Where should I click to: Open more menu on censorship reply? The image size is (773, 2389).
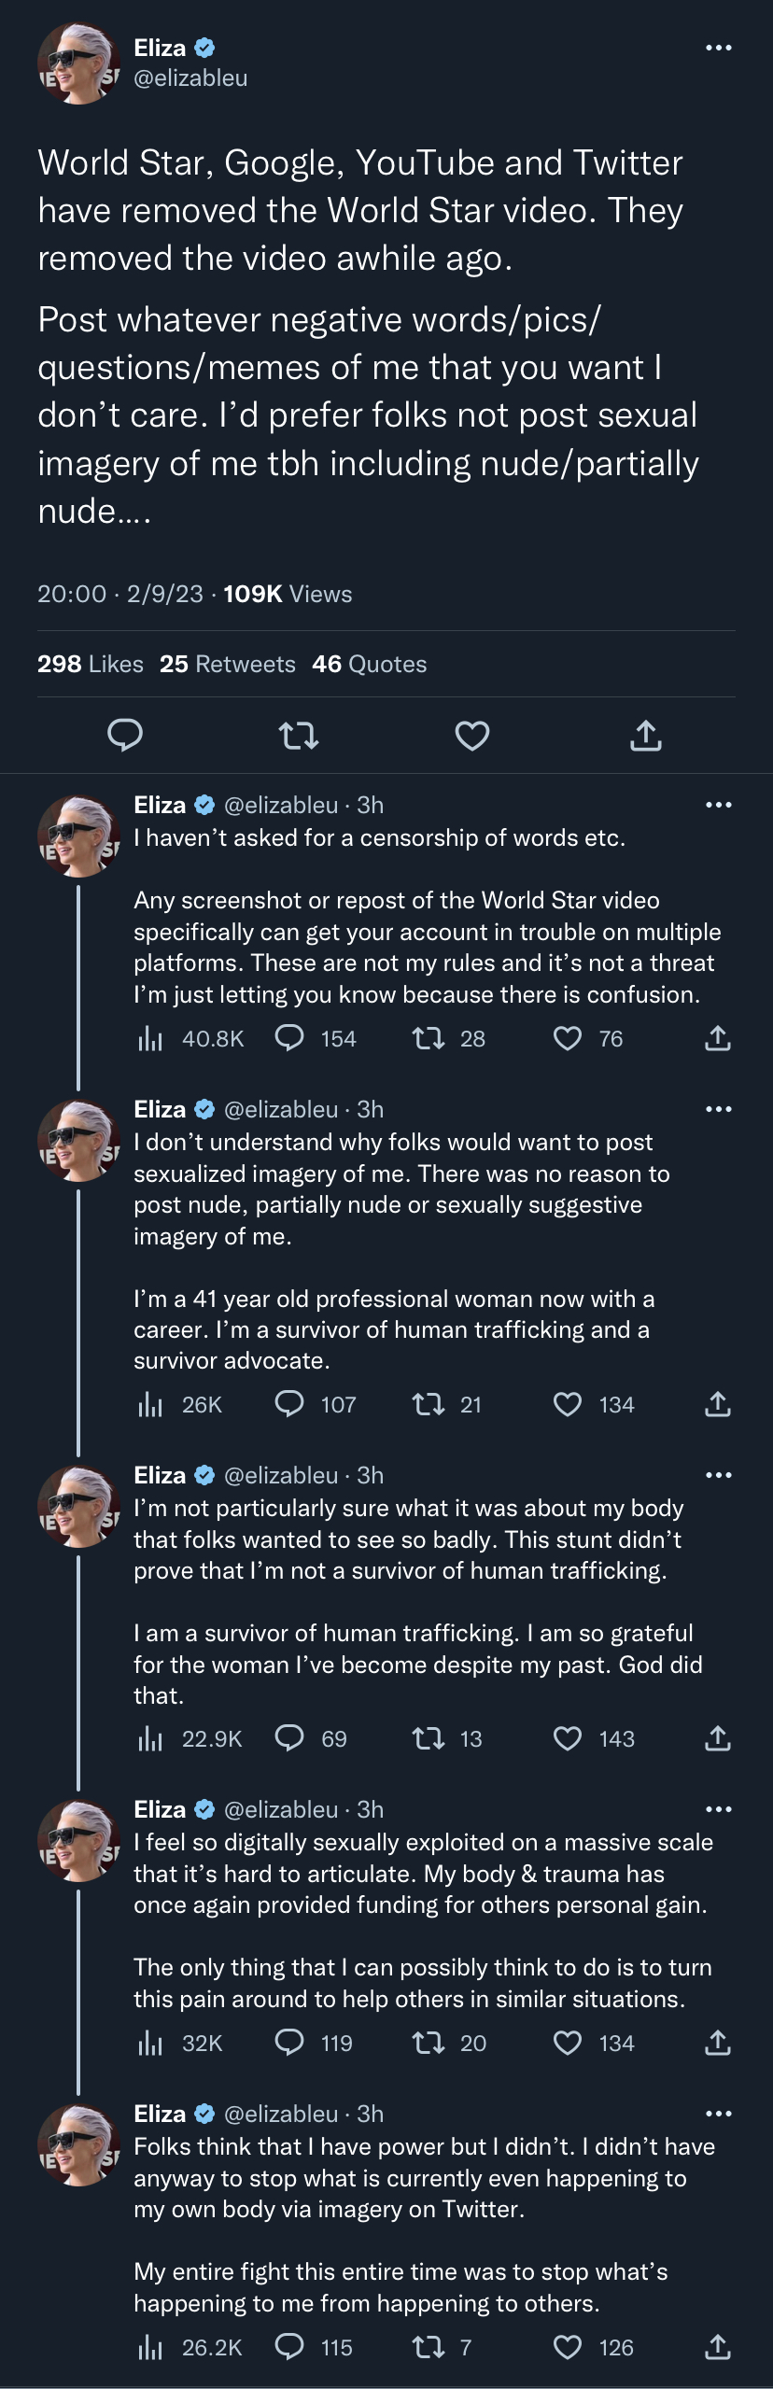pyautogui.click(x=718, y=805)
